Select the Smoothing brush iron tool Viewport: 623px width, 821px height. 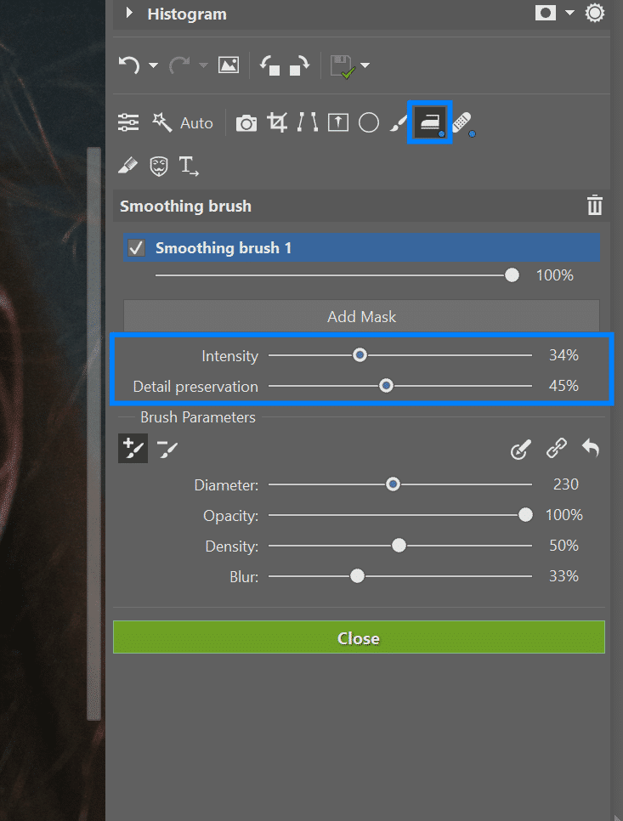(429, 122)
